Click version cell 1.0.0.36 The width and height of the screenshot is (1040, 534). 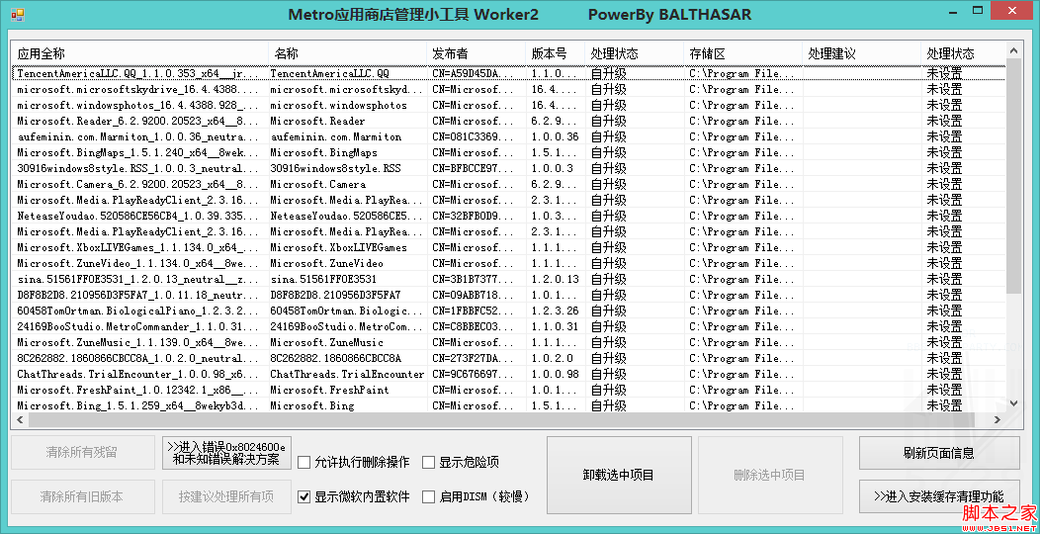coord(555,136)
